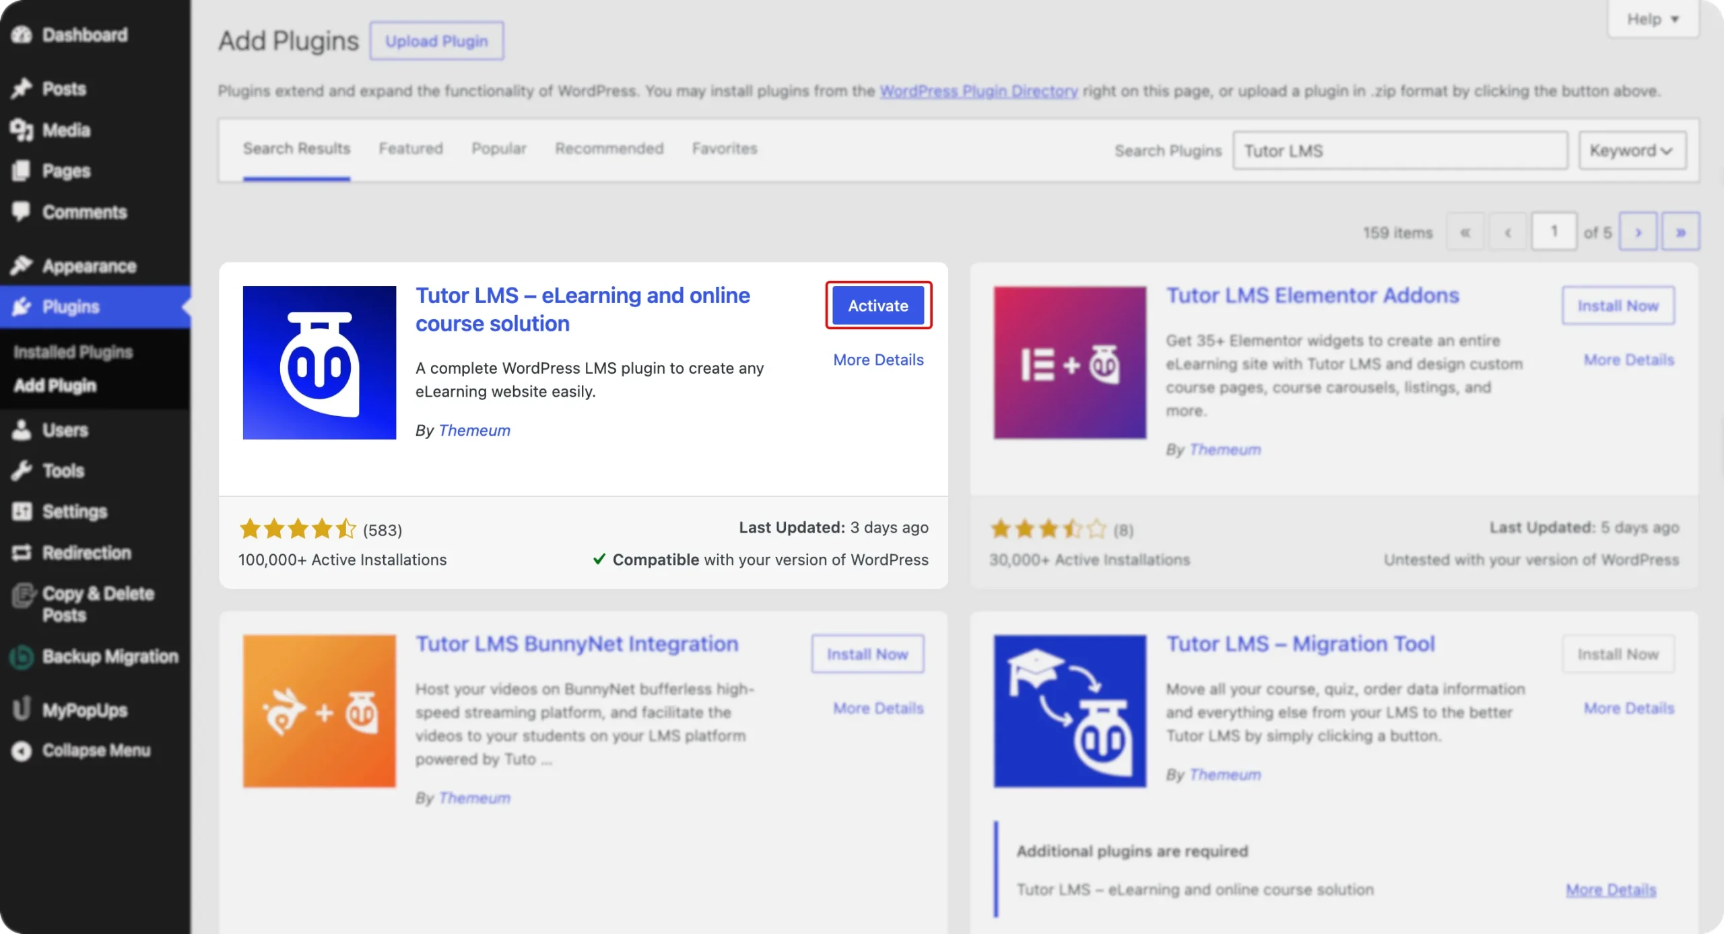The width and height of the screenshot is (1724, 934).
Task: Click the MyPopUps icon
Action: coord(22,708)
